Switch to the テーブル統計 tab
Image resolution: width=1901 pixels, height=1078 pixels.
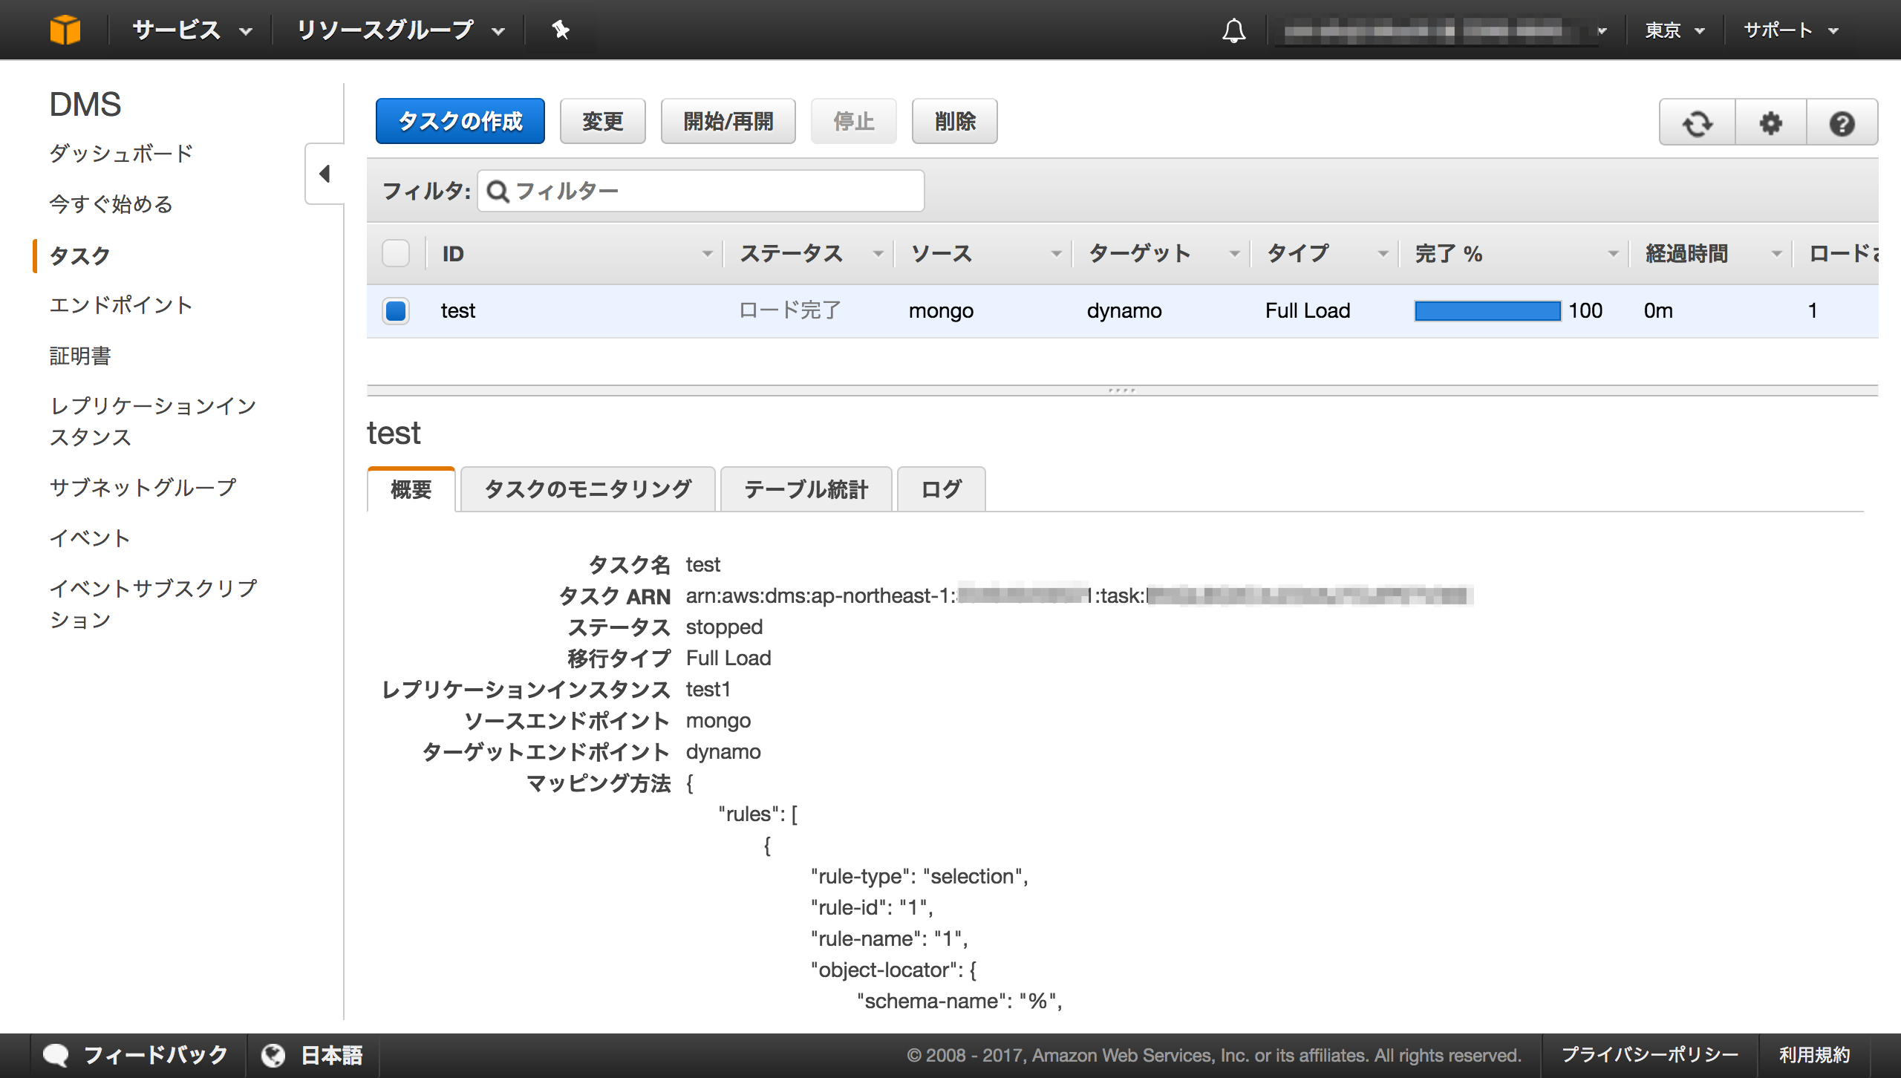pos(805,489)
